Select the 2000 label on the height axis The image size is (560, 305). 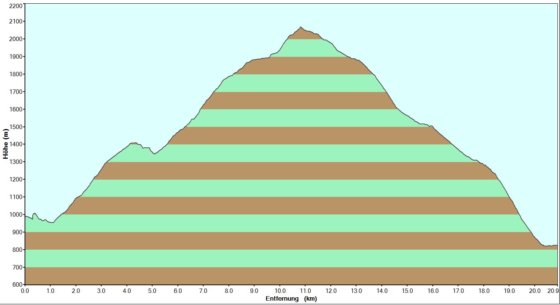pyautogui.click(x=15, y=39)
